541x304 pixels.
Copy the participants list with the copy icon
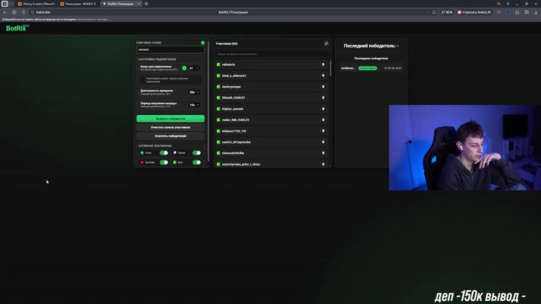click(326, 43)
